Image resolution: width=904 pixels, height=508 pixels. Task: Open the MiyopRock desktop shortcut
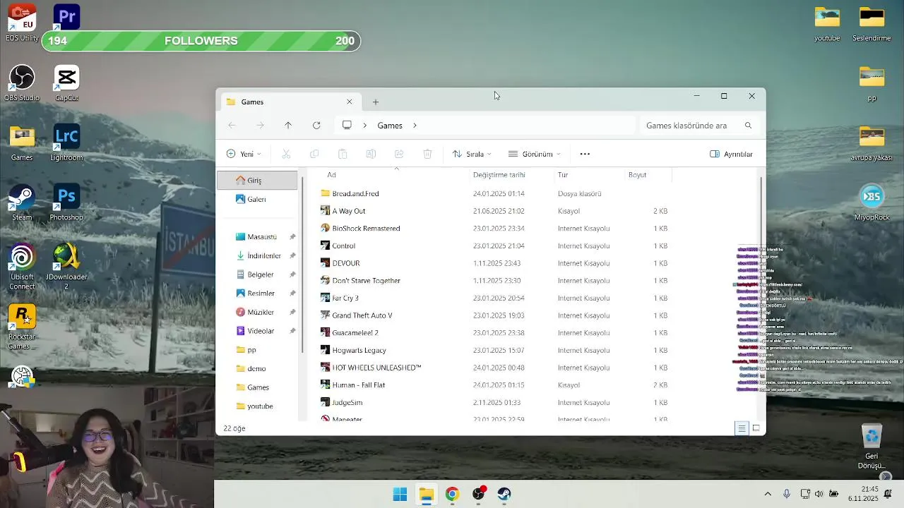pyautogui.click(x=872, y=203)
